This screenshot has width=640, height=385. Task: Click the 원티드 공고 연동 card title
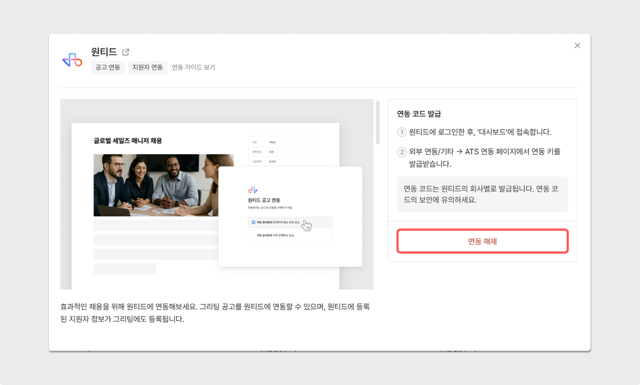pyautogui.click(x=264, y=200)
